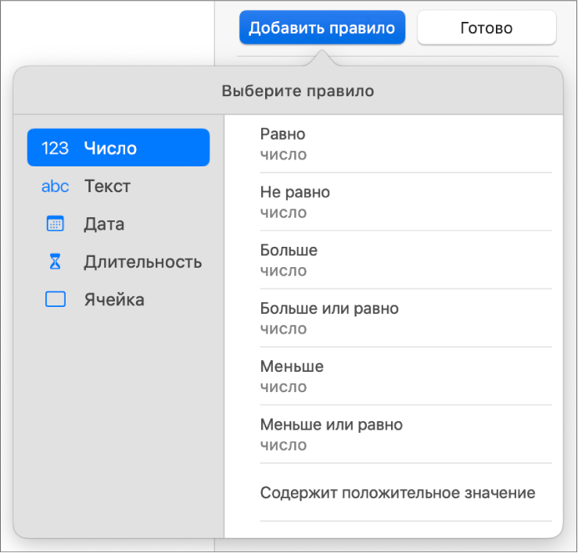Select the Ячейка rule category
Image resolution: width=578 pixels, height=553 pixels.
[118, 299]
